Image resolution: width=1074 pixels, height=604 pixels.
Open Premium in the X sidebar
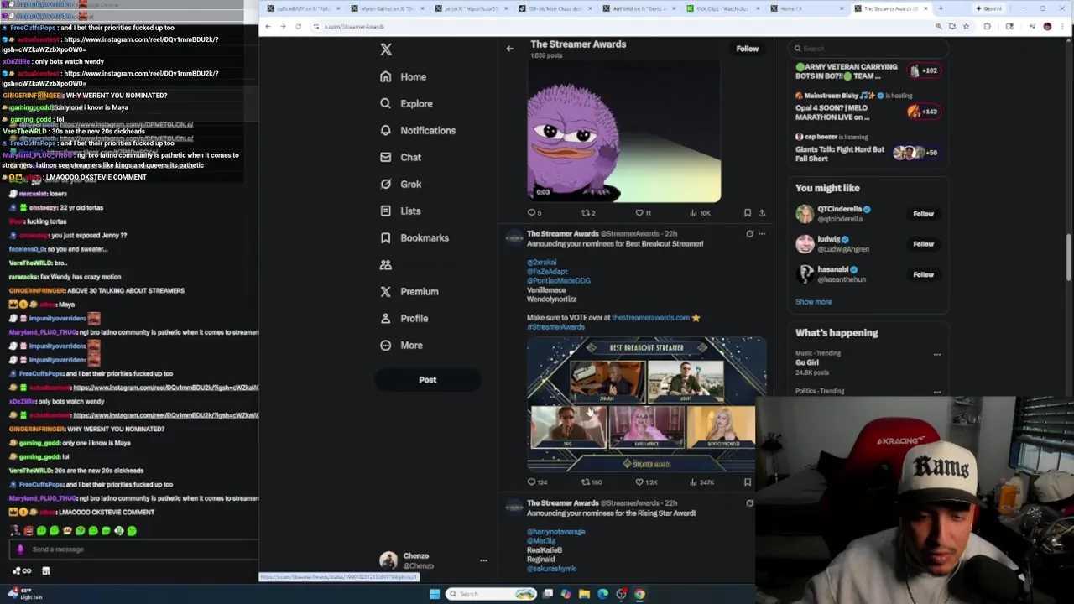pyautogui.click(x=409, y=291)
